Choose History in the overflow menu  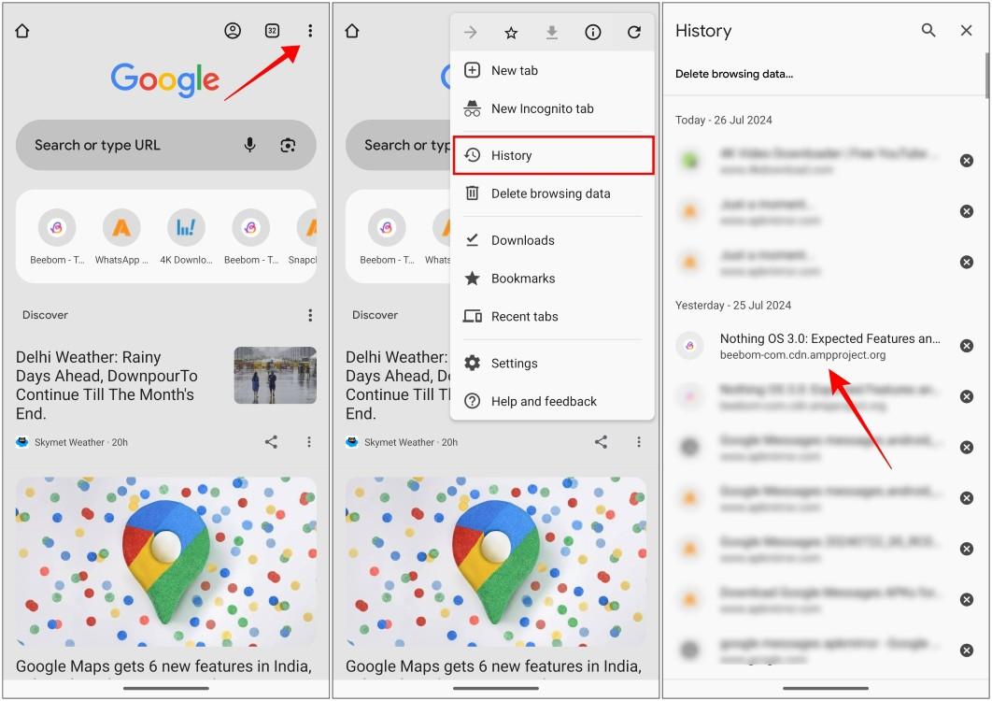tap(554, 155)
